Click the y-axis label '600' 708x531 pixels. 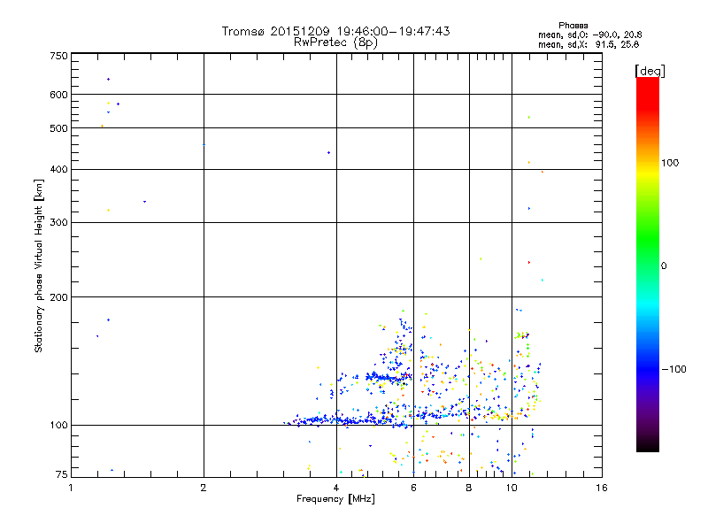click(58, 95)
